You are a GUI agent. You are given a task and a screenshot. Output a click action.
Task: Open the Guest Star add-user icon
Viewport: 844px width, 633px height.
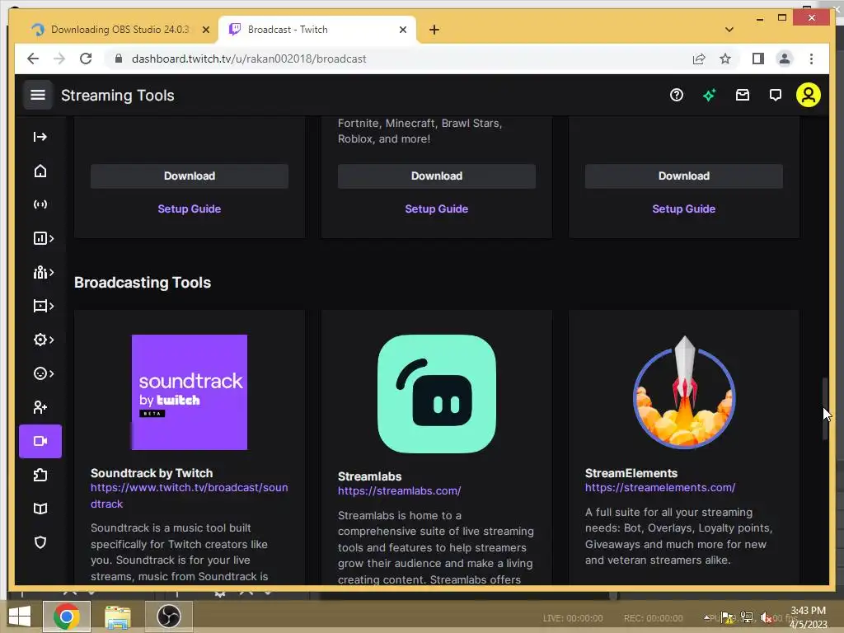[x=40, y=407]
